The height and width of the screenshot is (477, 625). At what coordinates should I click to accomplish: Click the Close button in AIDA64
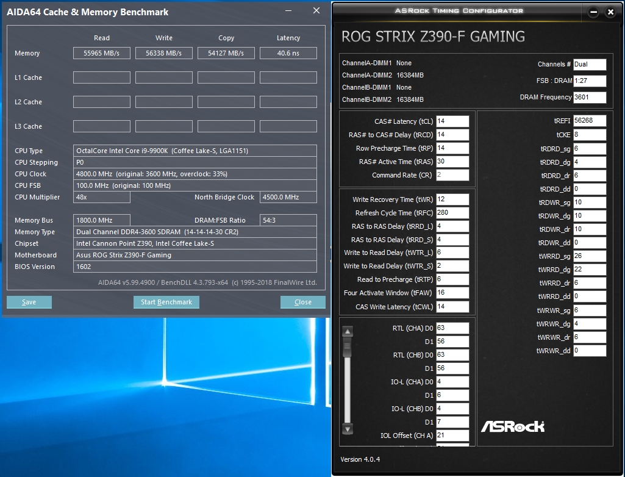[x=302, y=302]
